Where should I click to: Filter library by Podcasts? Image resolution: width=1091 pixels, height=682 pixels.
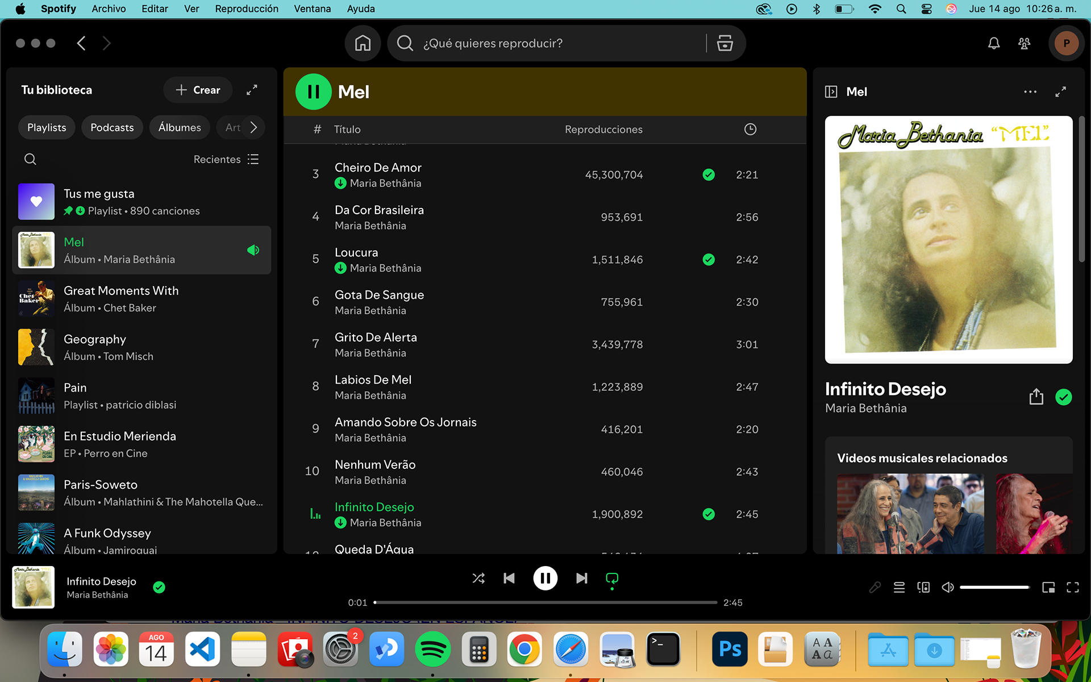[112, 127]
